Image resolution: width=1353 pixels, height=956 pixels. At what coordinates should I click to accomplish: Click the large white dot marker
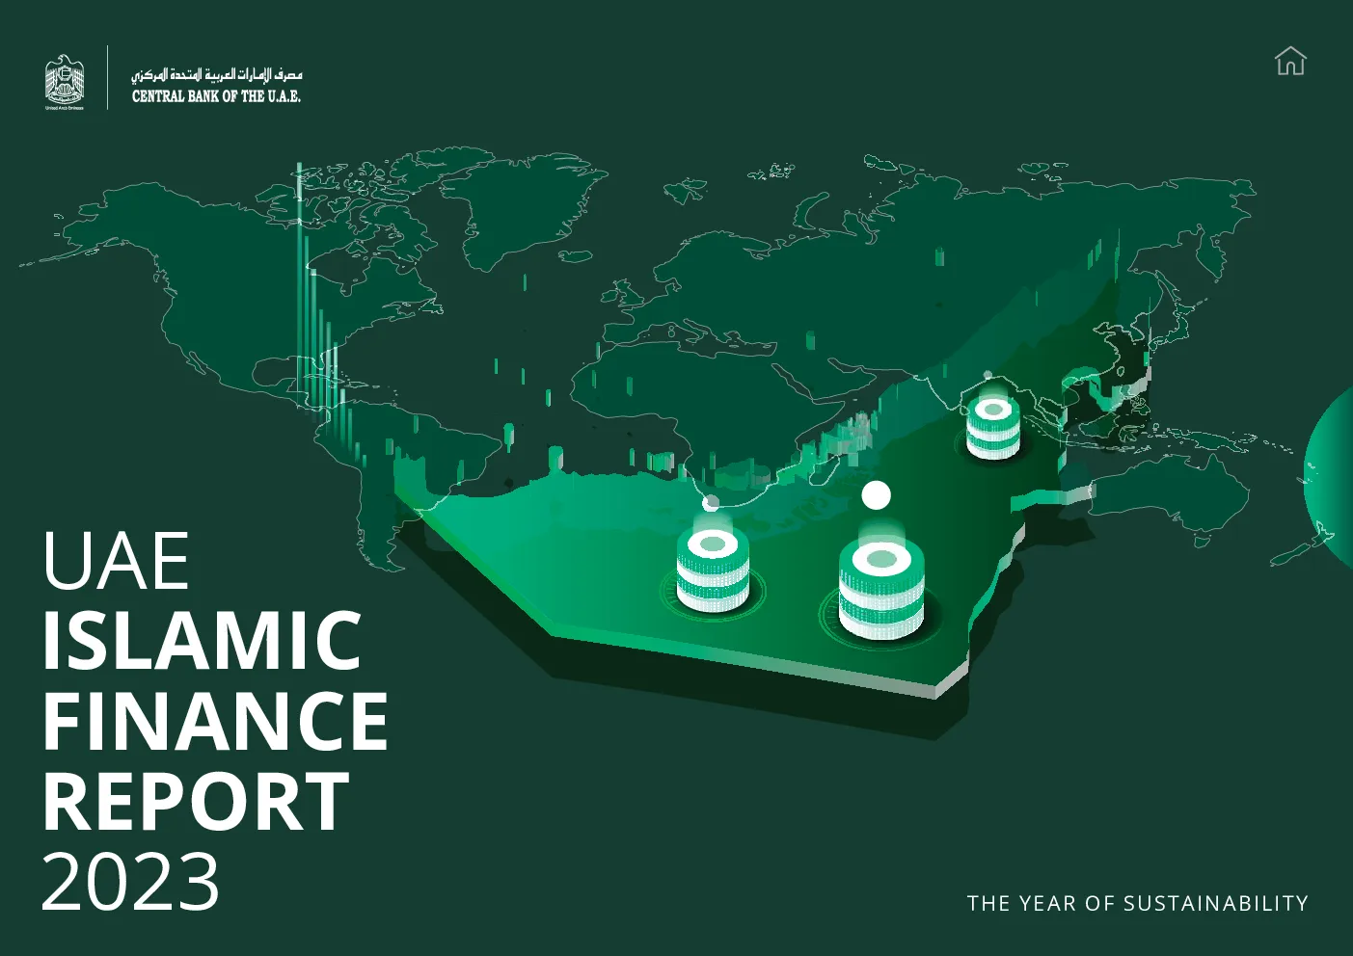point(876,495)
